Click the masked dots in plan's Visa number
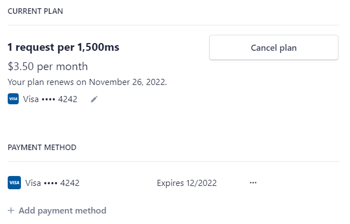 coord(48,99)
